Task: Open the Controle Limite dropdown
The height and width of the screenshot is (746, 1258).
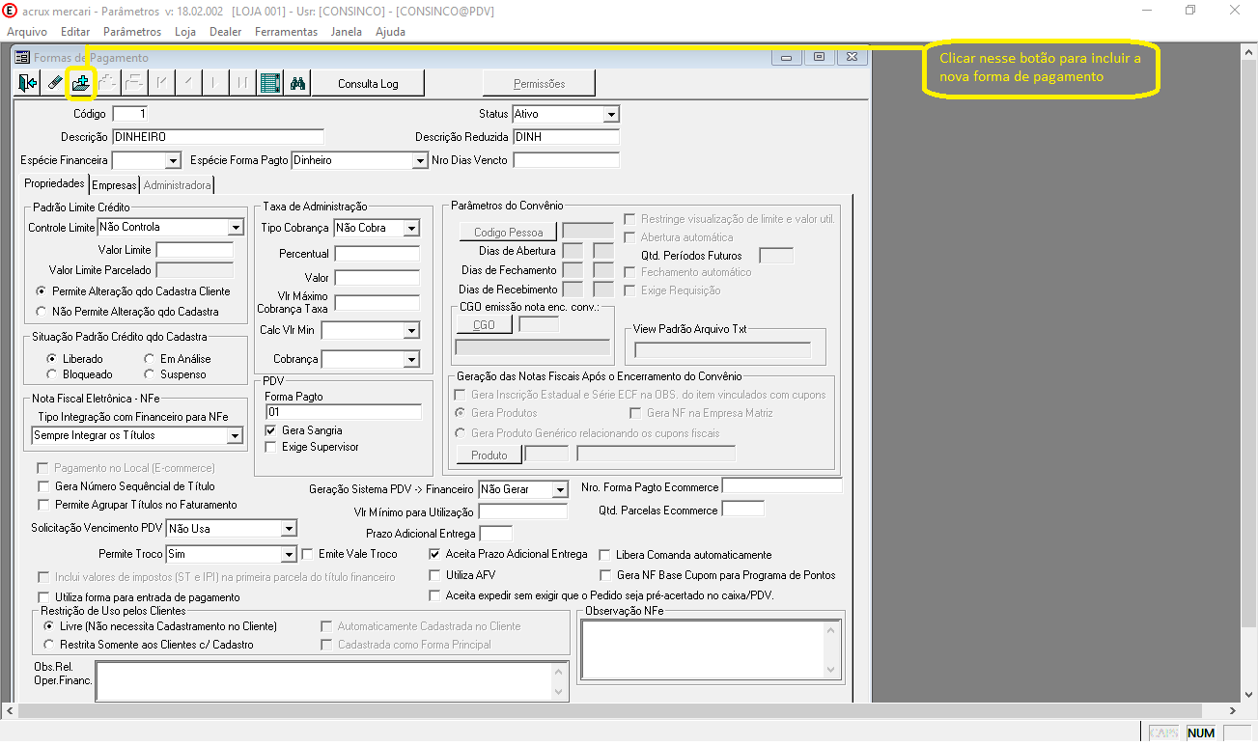Action: click(x=236, y=228)
